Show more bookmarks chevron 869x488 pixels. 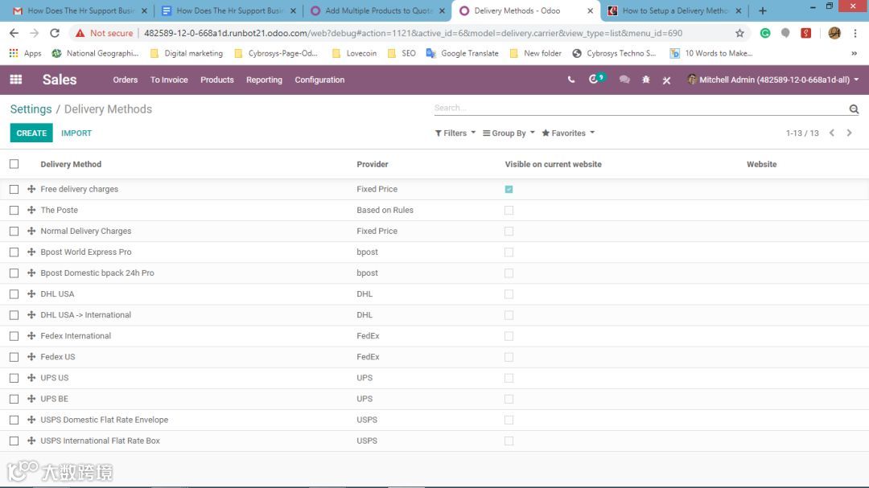(x=854, y=53)
